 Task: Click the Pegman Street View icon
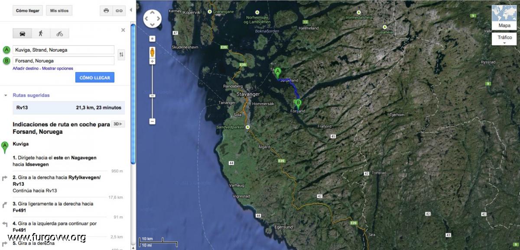(x=153, y=52)
